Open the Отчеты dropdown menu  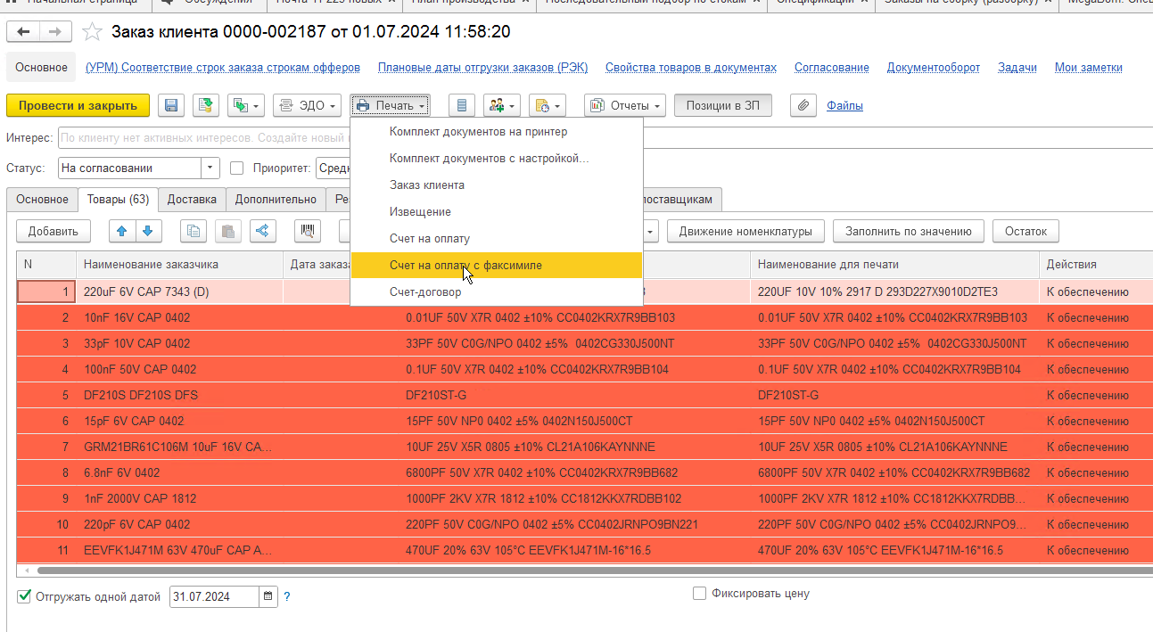pyautogui.click(x=625, y=105)
